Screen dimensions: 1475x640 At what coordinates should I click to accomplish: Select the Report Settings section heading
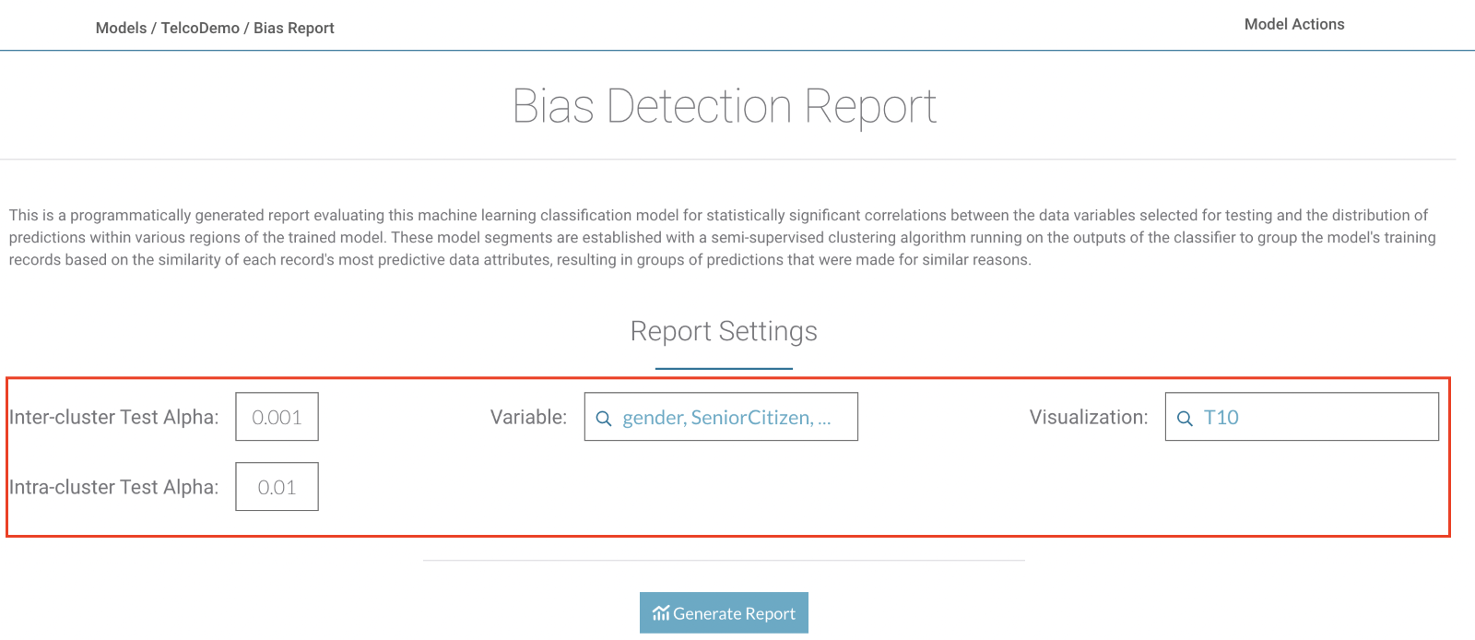[x=724, y=331]
